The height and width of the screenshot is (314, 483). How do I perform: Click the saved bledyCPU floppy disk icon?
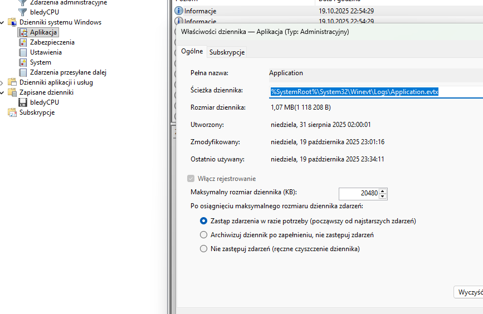(23, 102)
